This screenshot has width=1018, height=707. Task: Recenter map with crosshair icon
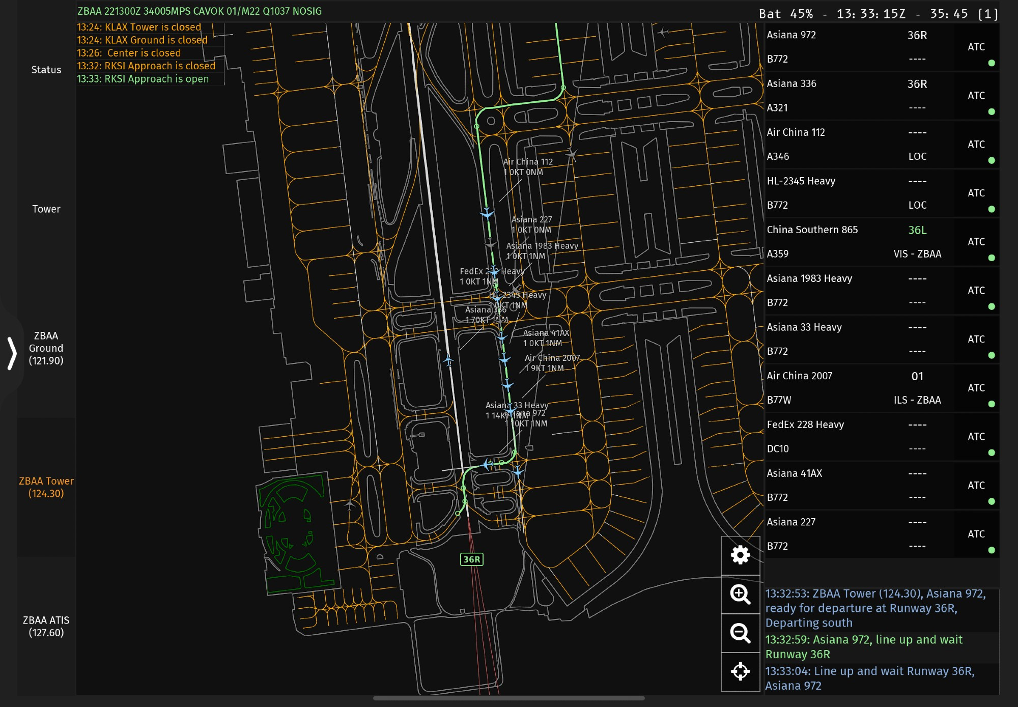pos(740,672)
